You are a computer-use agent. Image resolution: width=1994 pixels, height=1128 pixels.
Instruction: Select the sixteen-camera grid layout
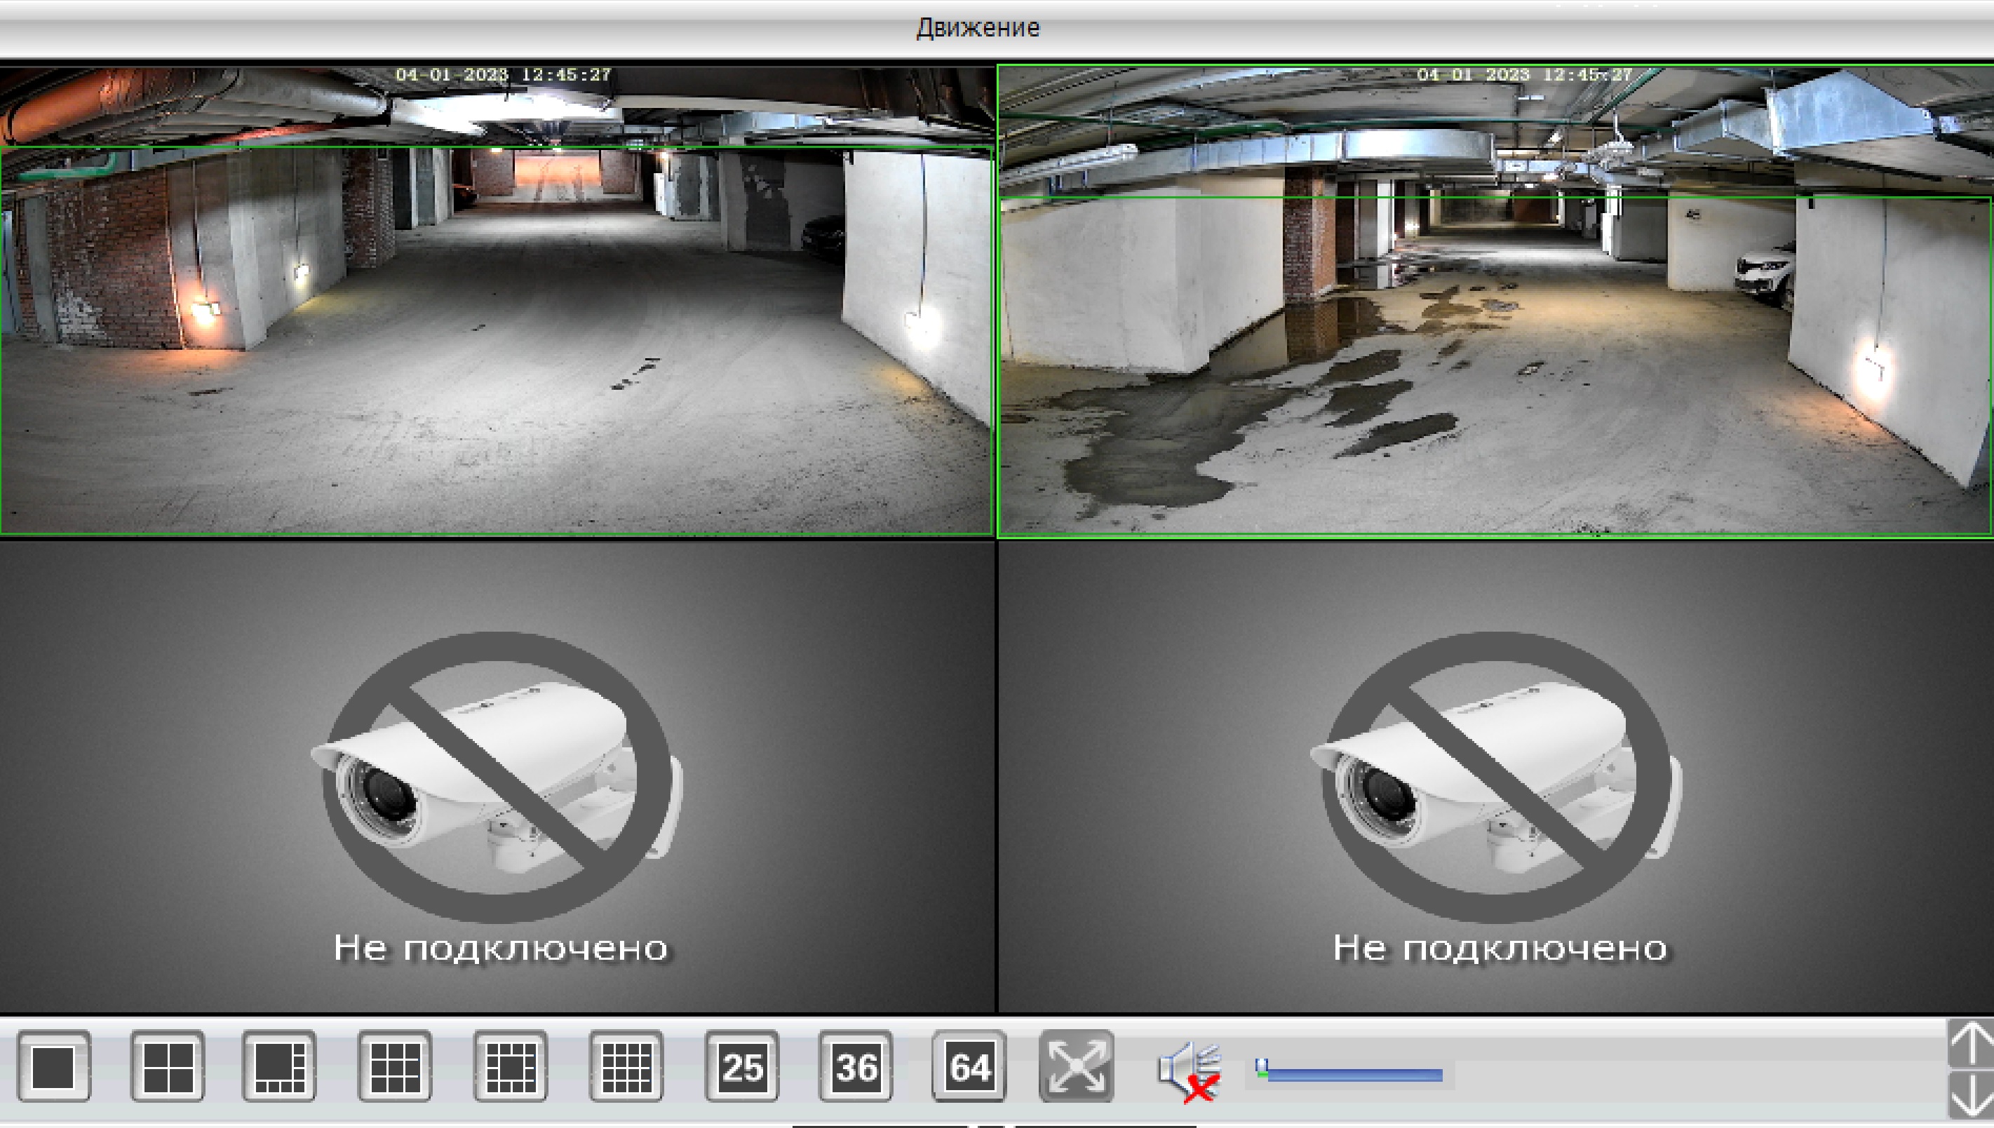626,1066
